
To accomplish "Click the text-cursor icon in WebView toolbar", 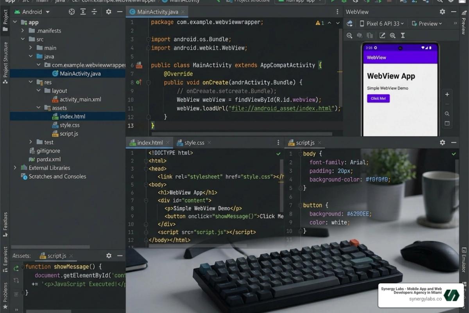I will (403, 36).
